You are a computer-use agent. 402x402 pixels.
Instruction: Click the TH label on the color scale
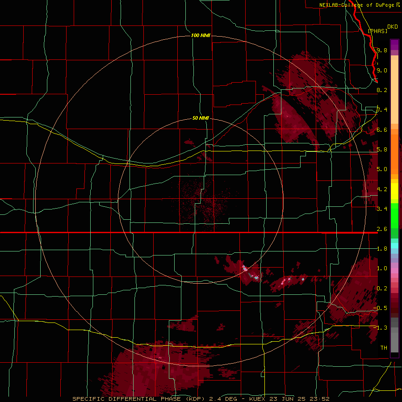pyautogui.click(x=384, y=348)
